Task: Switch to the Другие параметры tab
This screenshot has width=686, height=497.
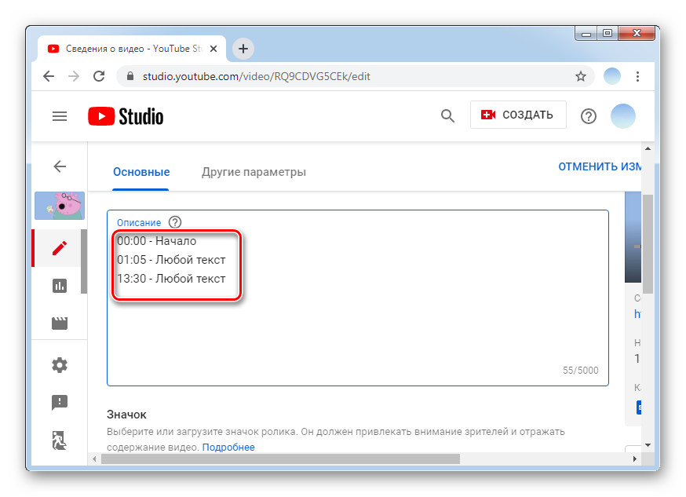Action: 254,172
